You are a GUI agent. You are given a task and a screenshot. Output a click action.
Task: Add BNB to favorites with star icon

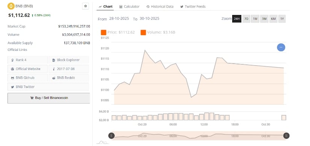click(x=85, y=6)
